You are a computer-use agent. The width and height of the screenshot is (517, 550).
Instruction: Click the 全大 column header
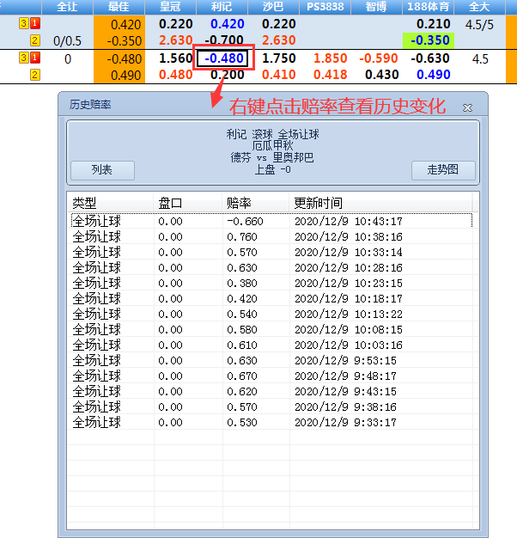click(x=479, y=7)
